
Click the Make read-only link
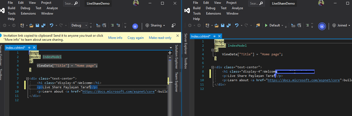point(160,38)
